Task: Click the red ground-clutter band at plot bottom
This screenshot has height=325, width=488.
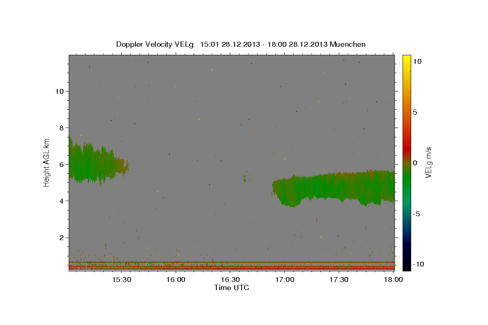Action: [x=231, y=269]
